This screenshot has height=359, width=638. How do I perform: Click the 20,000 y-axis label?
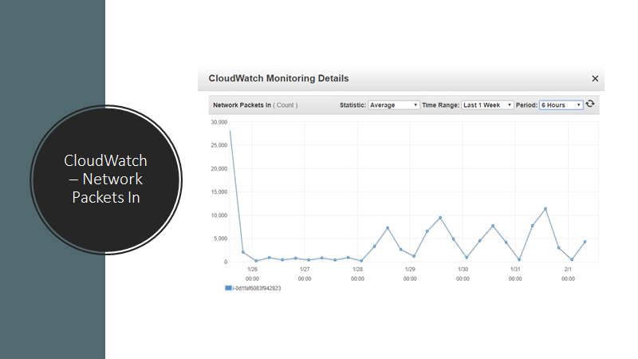(x=219, y=168)
